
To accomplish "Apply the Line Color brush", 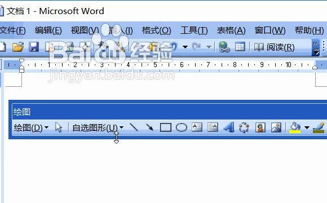I will [x=319, y=127].
